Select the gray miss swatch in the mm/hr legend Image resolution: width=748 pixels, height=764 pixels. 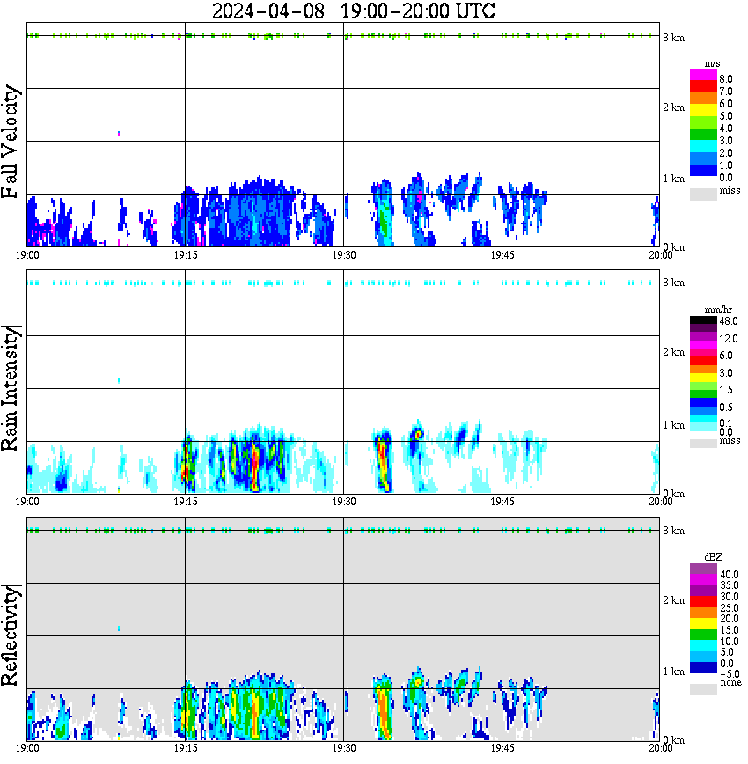(x=703, y=443)
